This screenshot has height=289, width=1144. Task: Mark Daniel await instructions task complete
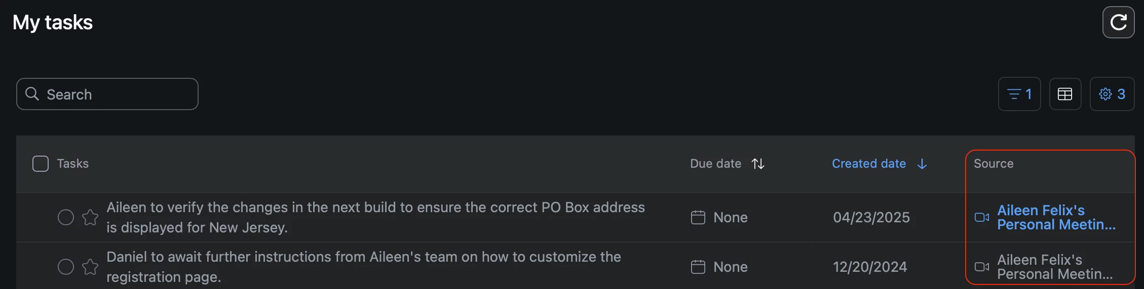point(66,267)
